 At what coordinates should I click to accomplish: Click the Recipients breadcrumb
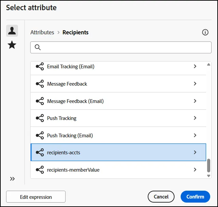(75, 32)
